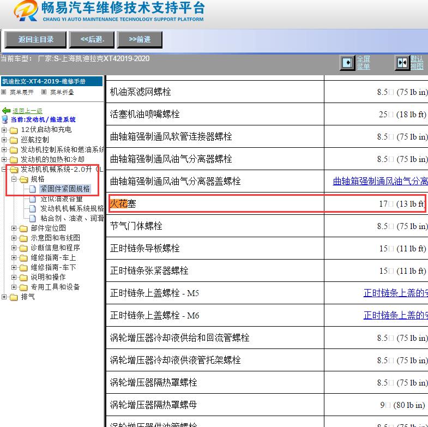Click the 活塞机油喷嘴螺栓 row label

coord(144,114)
